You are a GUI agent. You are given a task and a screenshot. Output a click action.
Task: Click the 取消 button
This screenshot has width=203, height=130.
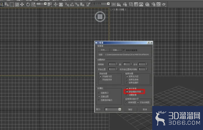tap(145, 109)
